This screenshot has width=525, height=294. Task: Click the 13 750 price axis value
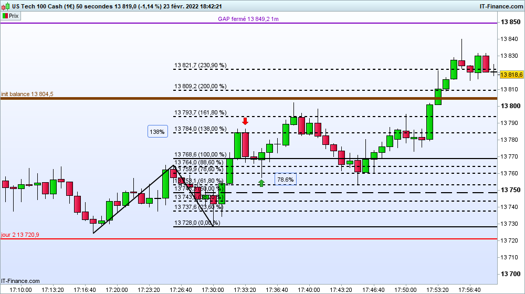(x=511, y=190)
